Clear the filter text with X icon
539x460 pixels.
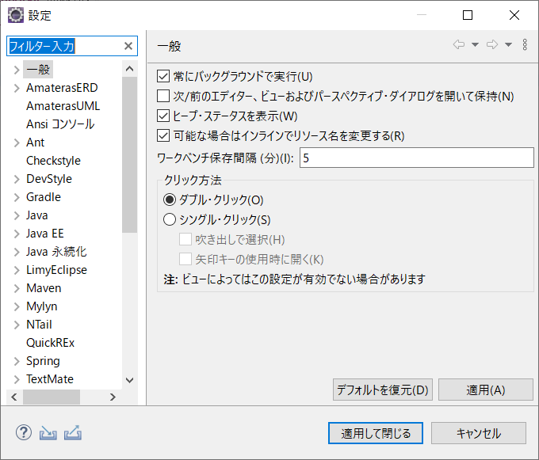[128, 46]
